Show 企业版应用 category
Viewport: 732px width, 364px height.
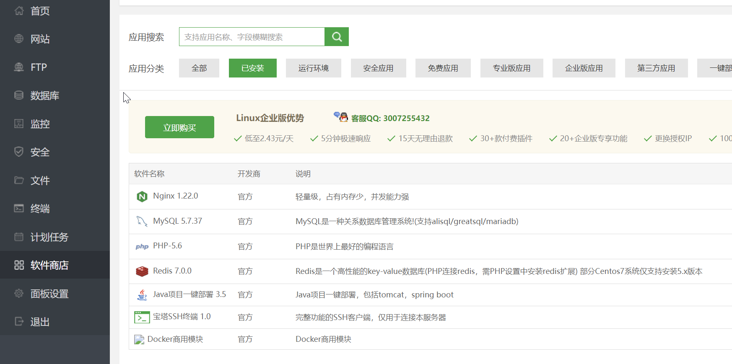tap(584, 68)
